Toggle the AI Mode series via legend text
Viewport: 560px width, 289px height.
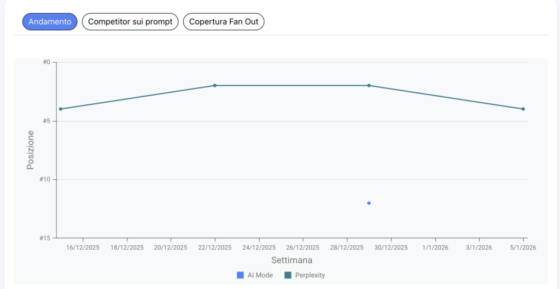point(260,275)
